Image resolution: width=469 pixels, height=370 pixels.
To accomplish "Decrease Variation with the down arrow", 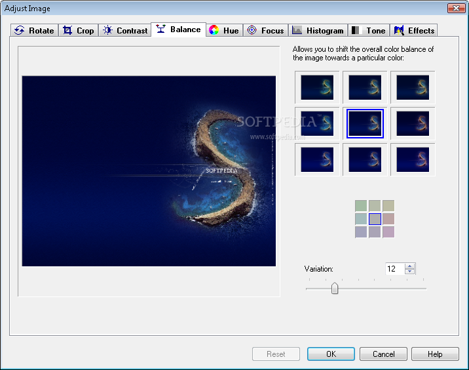I will click(x=410, y=271).
